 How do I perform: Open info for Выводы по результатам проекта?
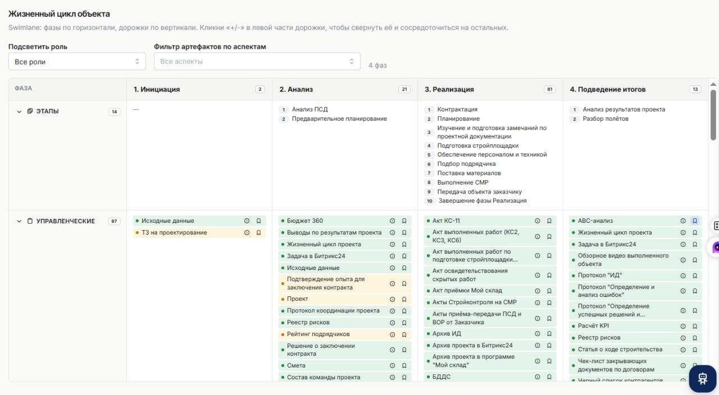pos(392,233)
